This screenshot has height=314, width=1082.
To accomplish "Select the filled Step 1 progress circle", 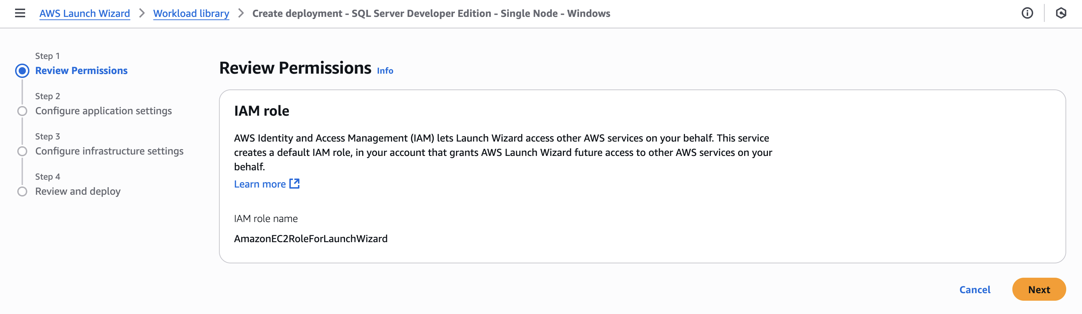I will (x=22, y=71).
